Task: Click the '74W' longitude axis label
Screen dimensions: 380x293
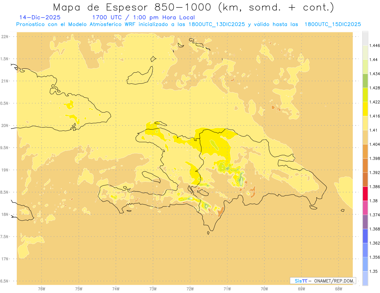Action: point(116,289)
